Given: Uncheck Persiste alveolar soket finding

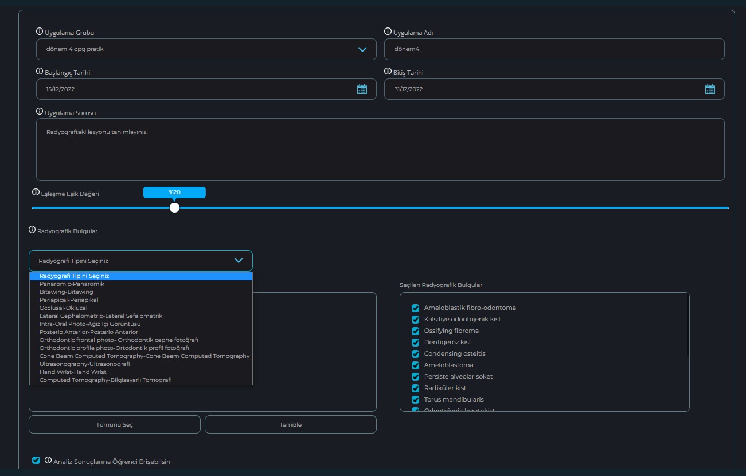Looking at the screenshot, I should click(416, 377).
